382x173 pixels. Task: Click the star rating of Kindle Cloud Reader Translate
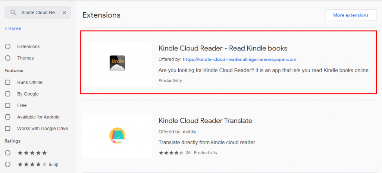tap(171, 153)
